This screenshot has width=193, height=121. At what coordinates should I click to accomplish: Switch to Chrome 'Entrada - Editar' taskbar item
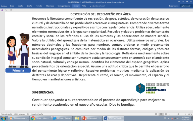coord(40,118)
